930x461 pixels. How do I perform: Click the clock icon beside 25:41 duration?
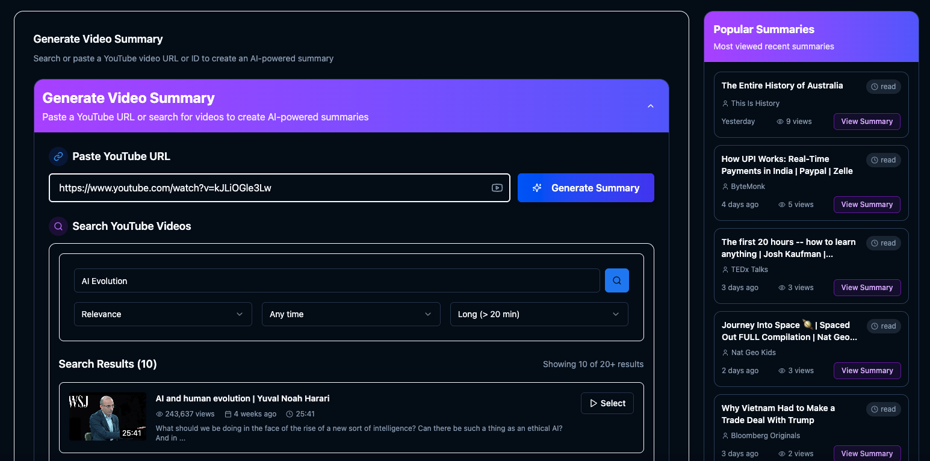(290, 414)
